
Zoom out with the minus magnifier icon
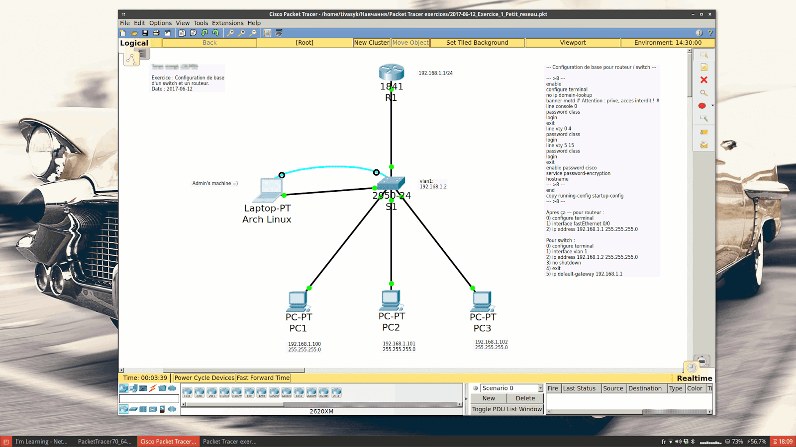tap(253, 33)
